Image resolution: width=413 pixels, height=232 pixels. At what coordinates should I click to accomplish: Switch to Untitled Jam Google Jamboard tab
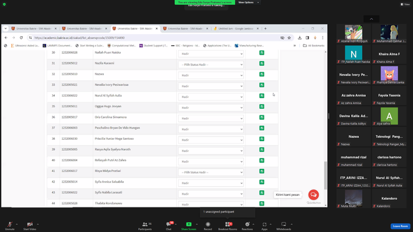tap(236, 28)
